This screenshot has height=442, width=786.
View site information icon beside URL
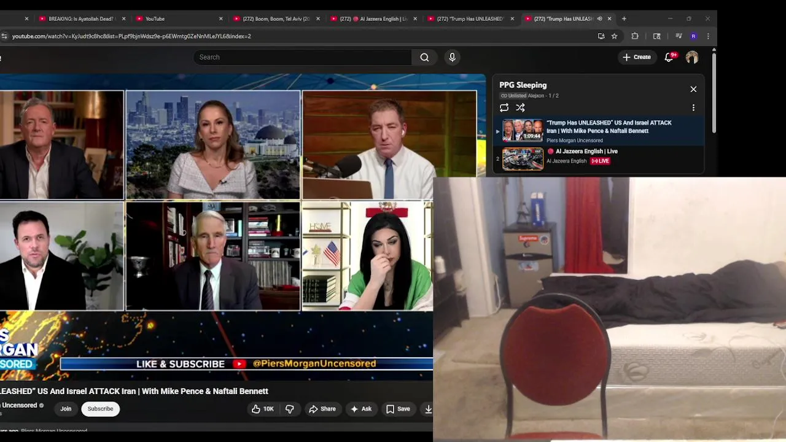(x=4, y=36)
